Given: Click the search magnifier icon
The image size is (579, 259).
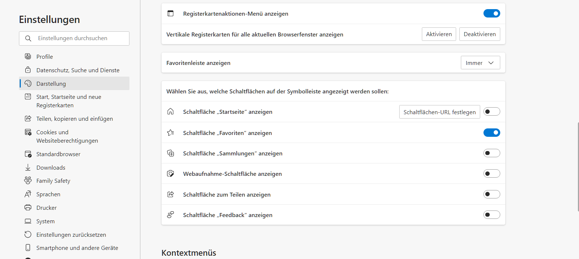Looking at the screenshot, I should (28, 38).
